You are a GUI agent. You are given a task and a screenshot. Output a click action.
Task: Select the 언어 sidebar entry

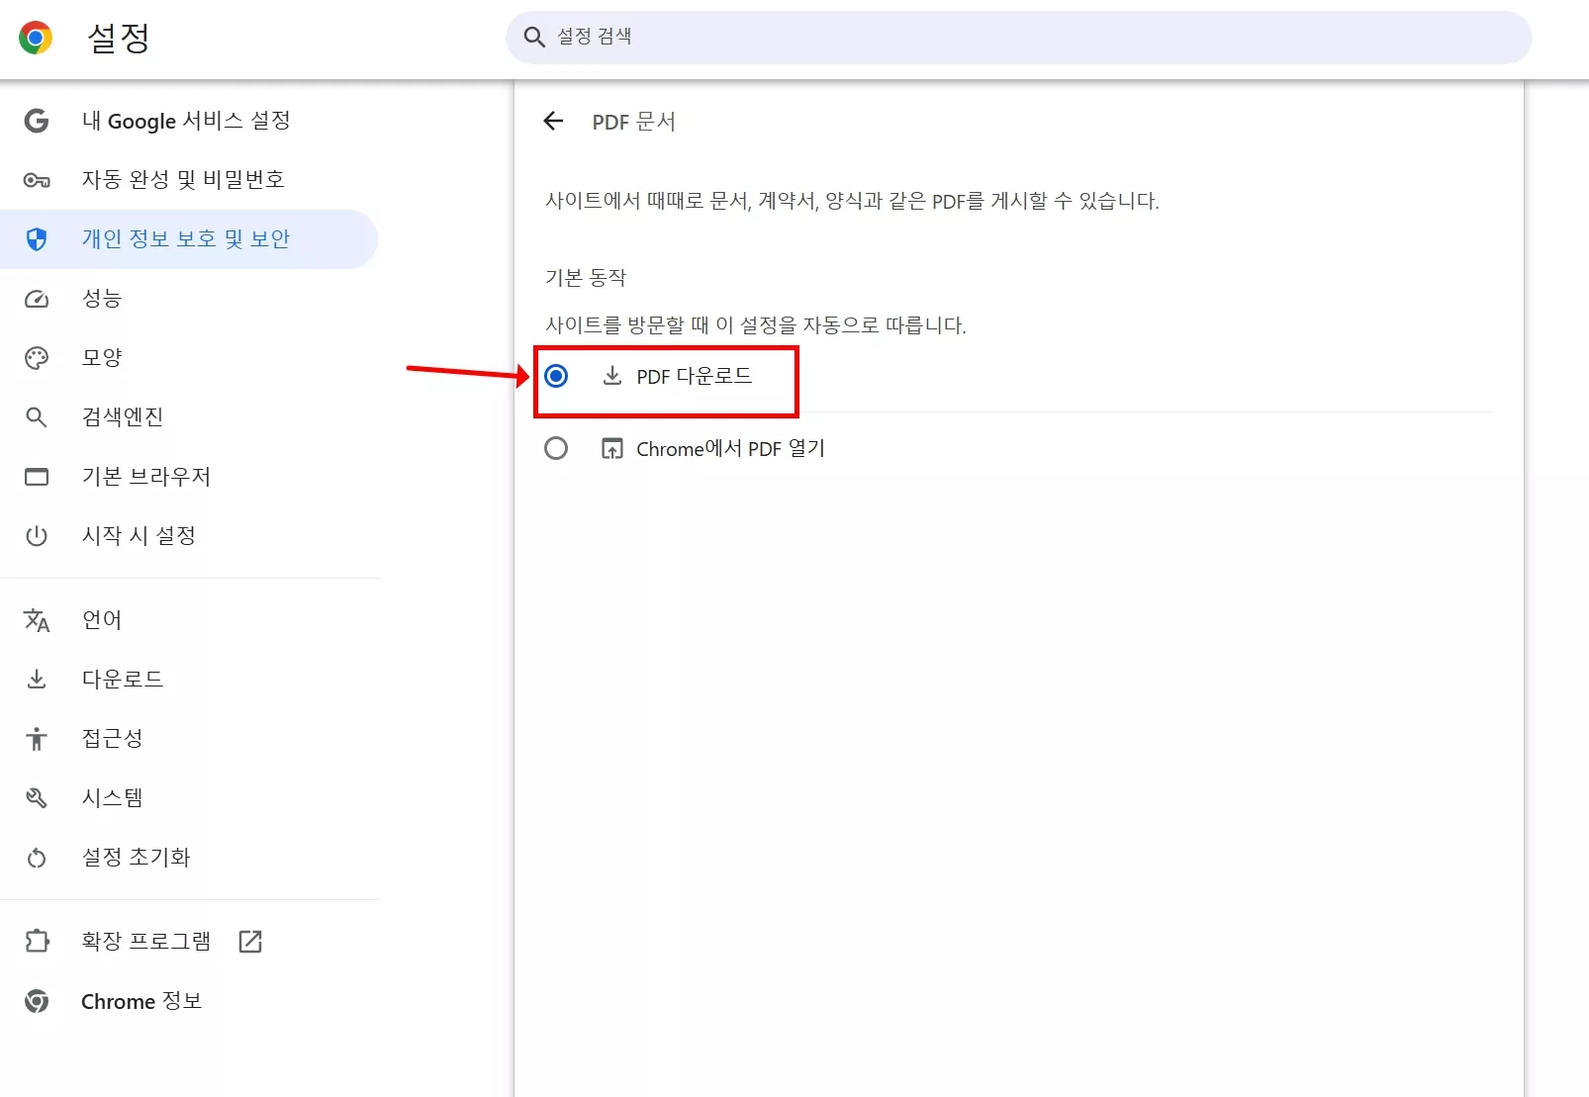102,619
